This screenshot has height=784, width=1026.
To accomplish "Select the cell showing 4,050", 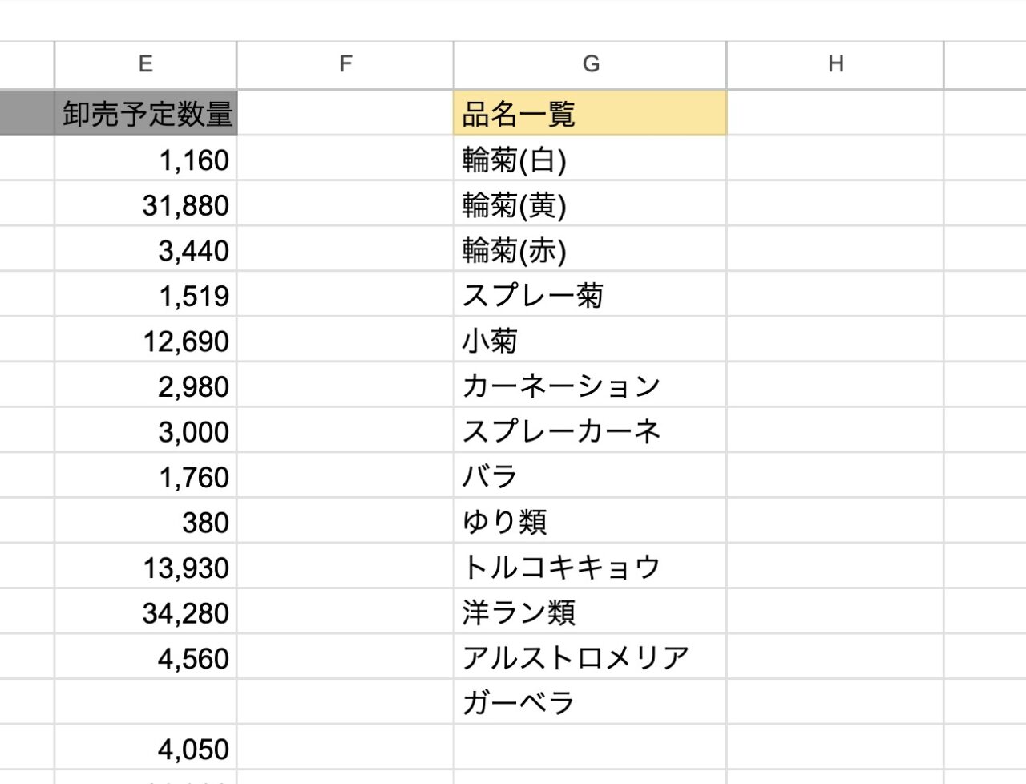I will pos(145,748).
